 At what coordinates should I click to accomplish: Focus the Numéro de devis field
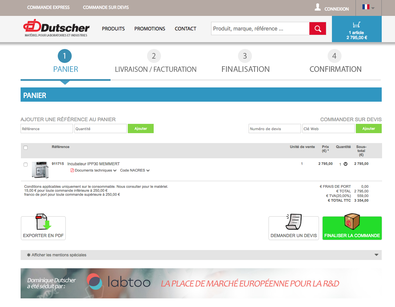tap(275, 128)
